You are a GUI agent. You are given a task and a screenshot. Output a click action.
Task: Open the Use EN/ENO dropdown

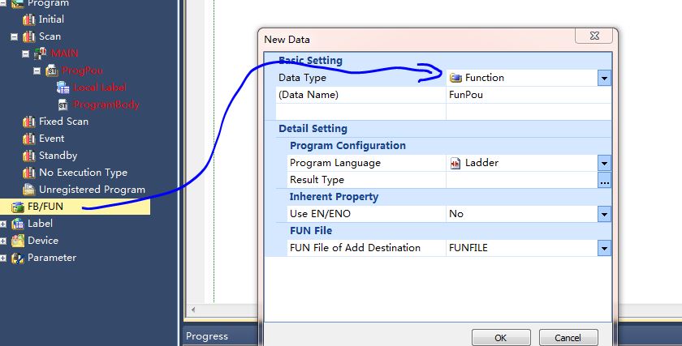pyautogui.click(x=603, y=214)
